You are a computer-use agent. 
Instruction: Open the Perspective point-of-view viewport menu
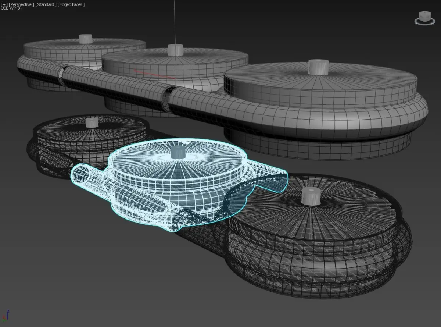[x=21, y=4]
